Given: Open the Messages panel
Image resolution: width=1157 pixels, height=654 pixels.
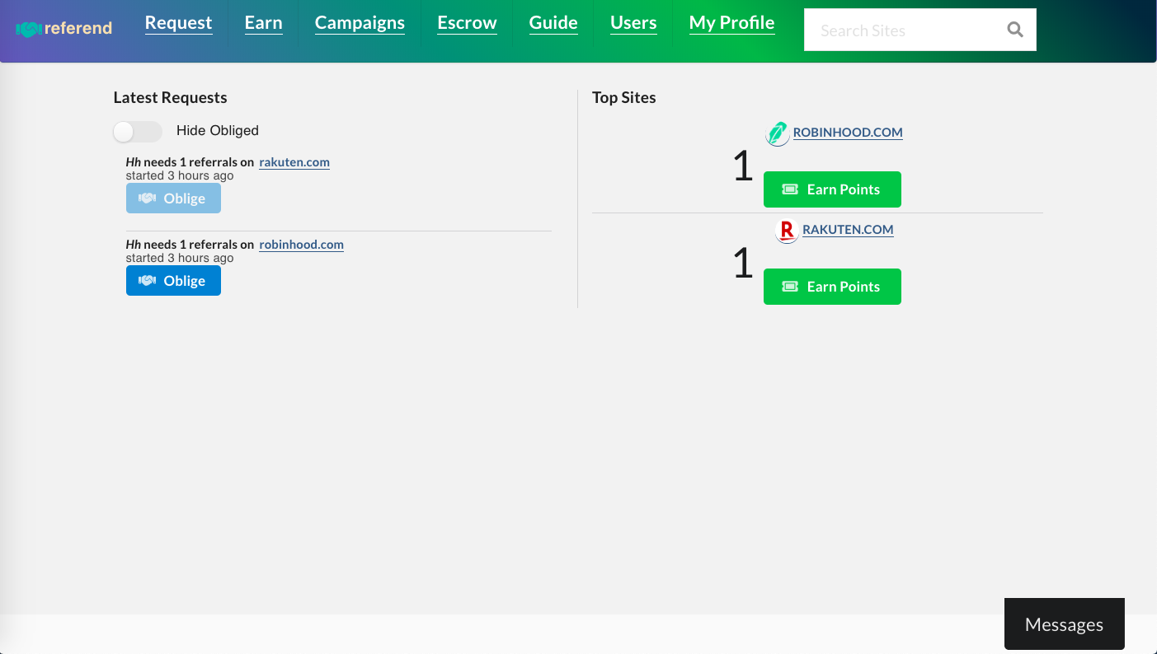Looking at the screenshot, I should 1065,624.
